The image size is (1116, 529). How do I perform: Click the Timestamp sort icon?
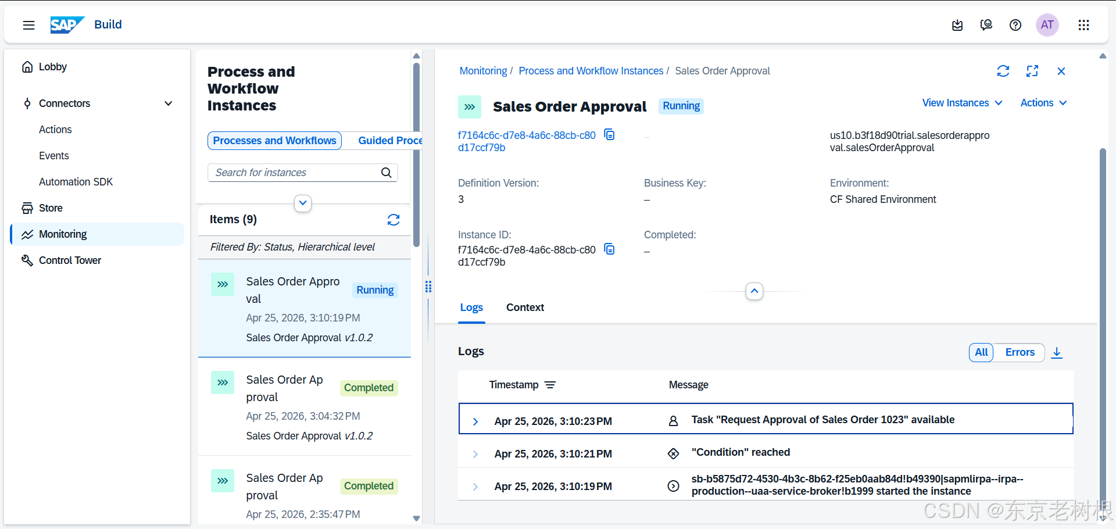point(550,385)
